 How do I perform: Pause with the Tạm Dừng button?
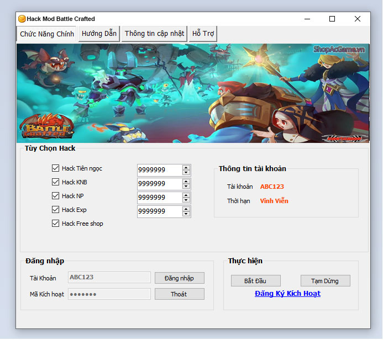[x=325, y=281]
